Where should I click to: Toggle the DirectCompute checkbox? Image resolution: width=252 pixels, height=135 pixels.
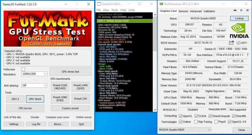pyautogui.click(x=210, y=116)
